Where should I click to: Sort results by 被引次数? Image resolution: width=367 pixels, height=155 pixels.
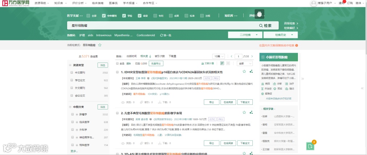160,56
